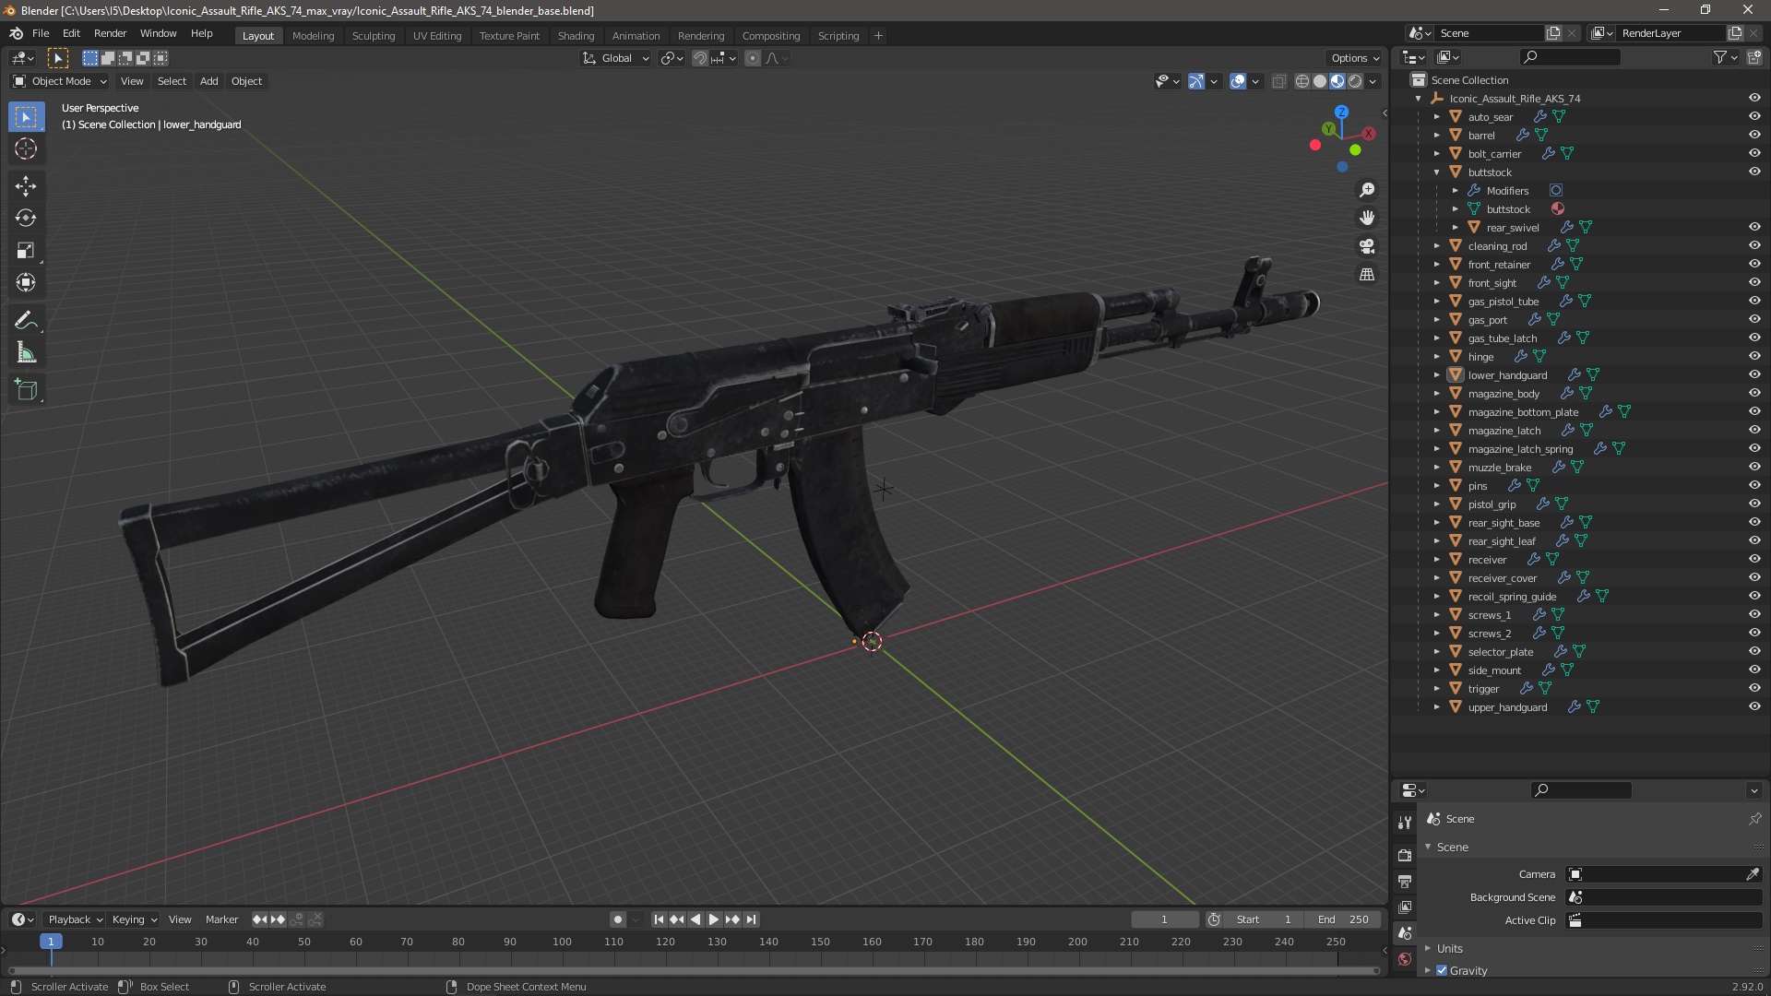Hide the barrel object in outliner
Screen dimensions: 1771x996
click(x=1754, y=135)
